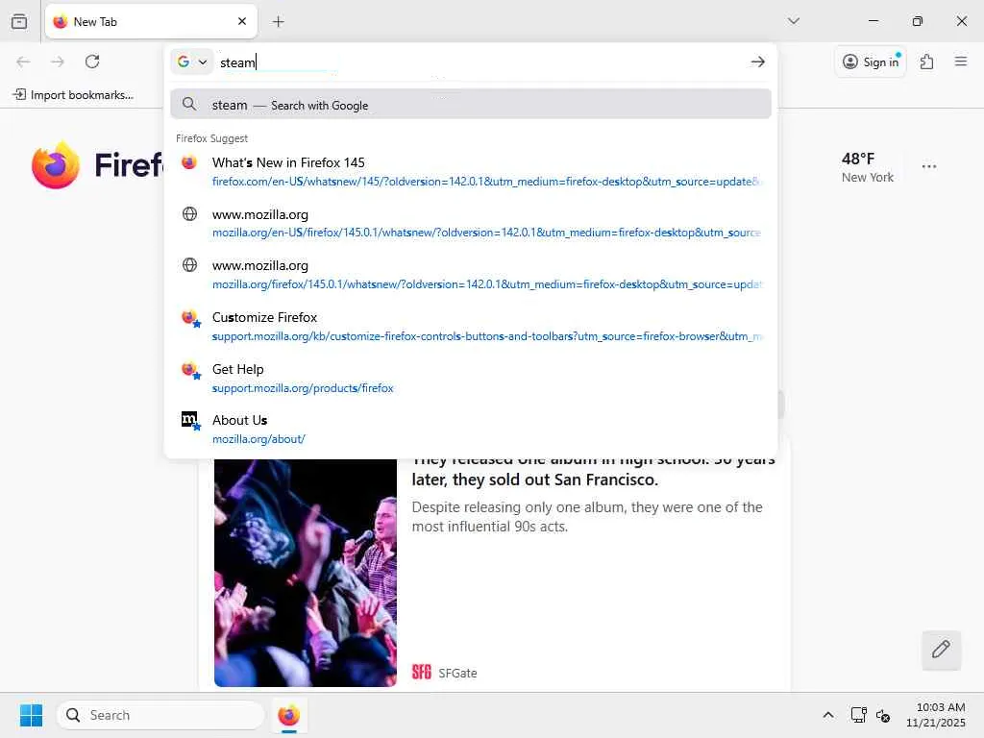Click the Mozilla m favicon beside About Us

pyautogui.click(x=190, y=421)
